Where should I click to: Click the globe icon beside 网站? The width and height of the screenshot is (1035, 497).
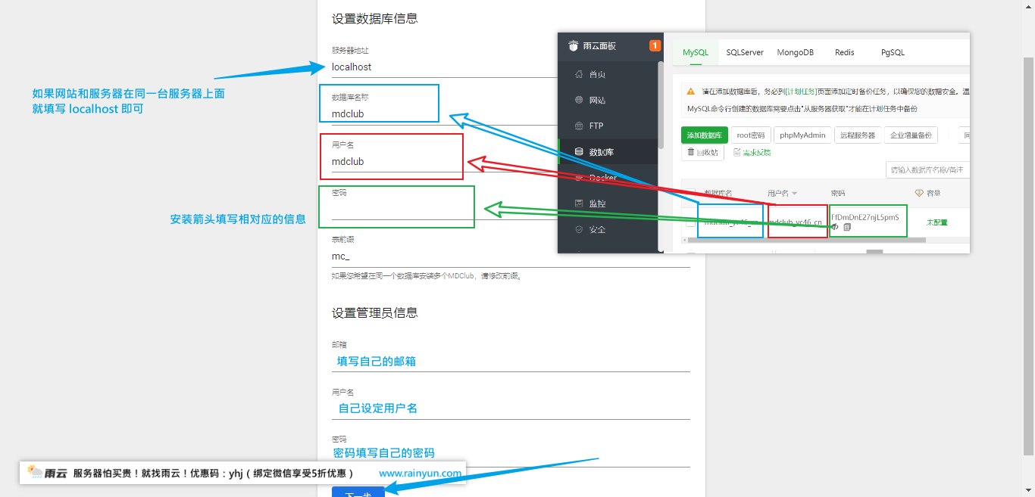[x=580, y=100]
